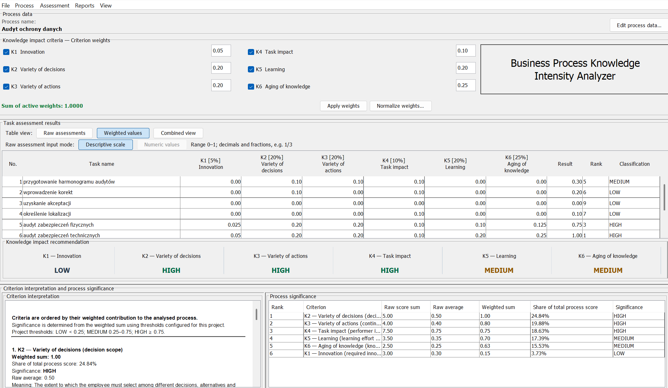The image size is (668, 388).
Task: Select row audyt zabezpieczeń fizycznych
Action: [x=331, y=225]
